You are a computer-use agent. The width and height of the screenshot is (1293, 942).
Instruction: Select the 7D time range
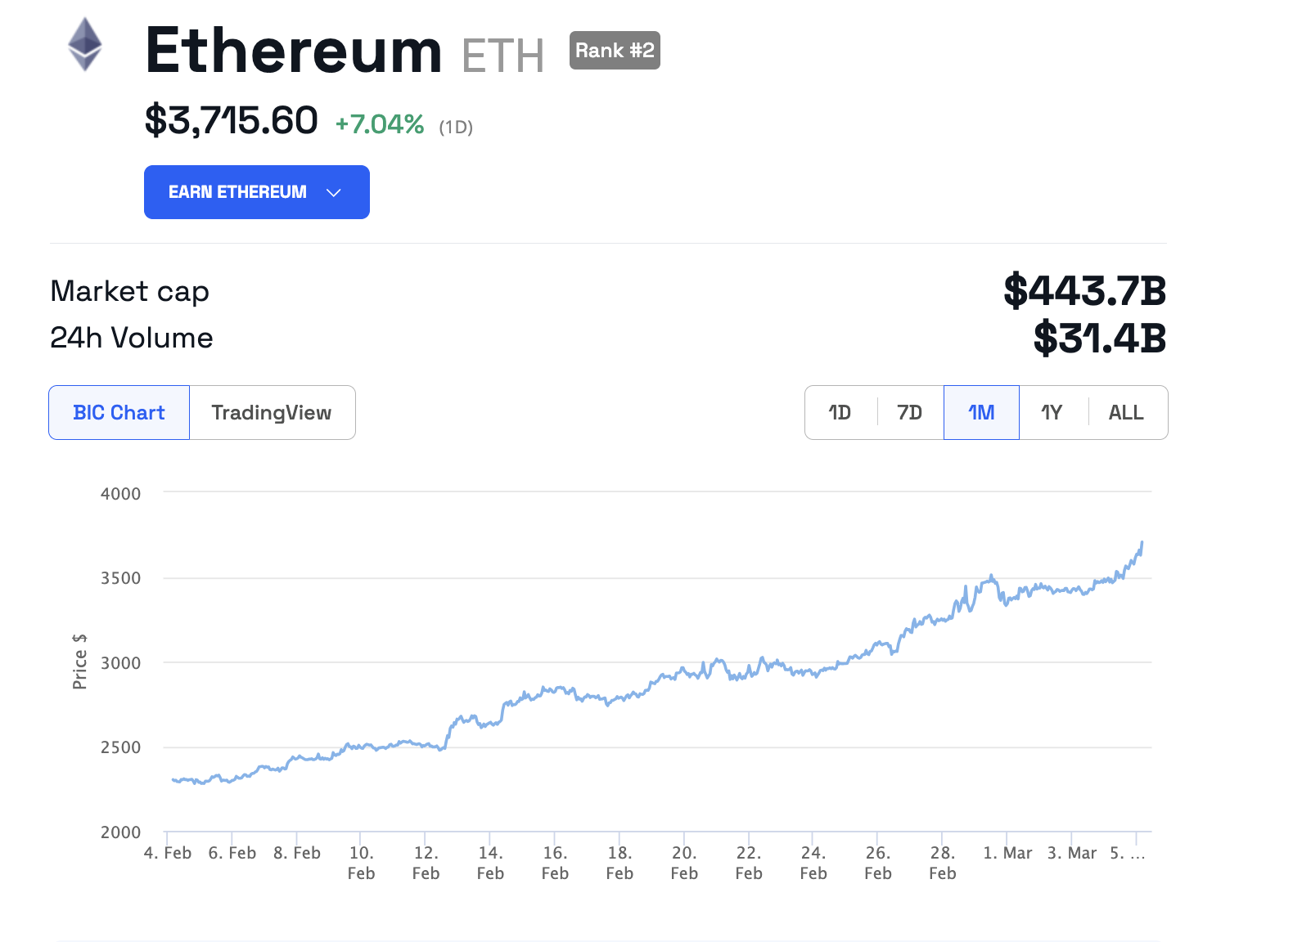coord(909,413)
